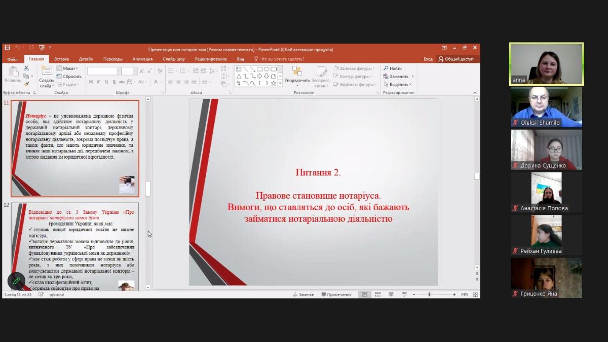Viewport: 608px width, 342px height.
Task: Open the Вставка ribbon tab
Action: (62, 59)
